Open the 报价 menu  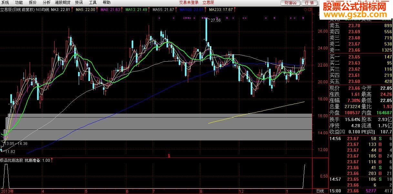33,2
